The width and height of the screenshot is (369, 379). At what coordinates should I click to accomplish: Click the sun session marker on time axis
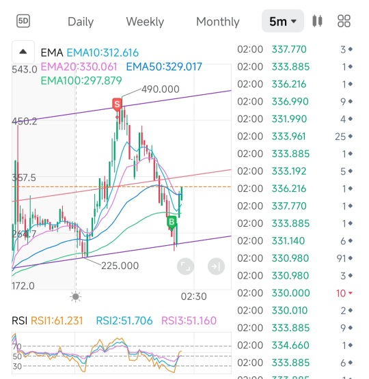[x=75, y=296]
